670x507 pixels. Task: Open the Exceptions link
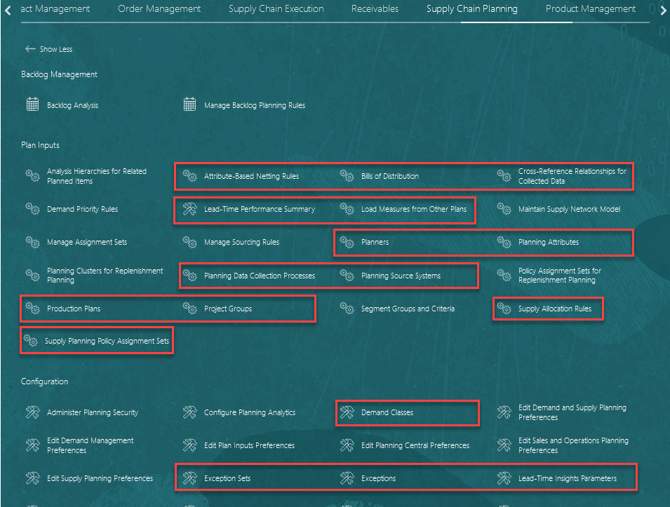click(378, 478)
